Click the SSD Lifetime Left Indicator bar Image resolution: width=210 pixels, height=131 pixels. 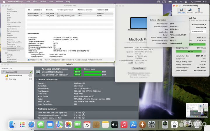(x=92, y=75)
